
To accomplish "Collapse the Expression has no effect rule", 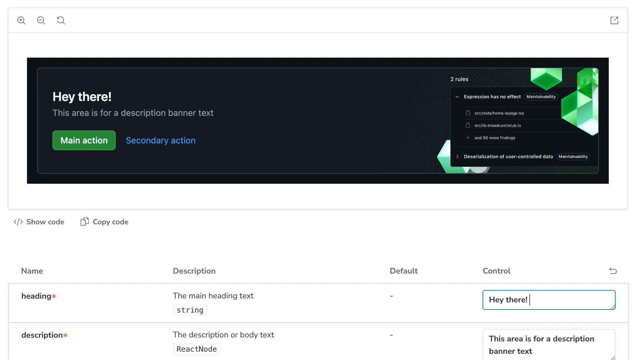I will pyautogui.click(x=457, y=97).
